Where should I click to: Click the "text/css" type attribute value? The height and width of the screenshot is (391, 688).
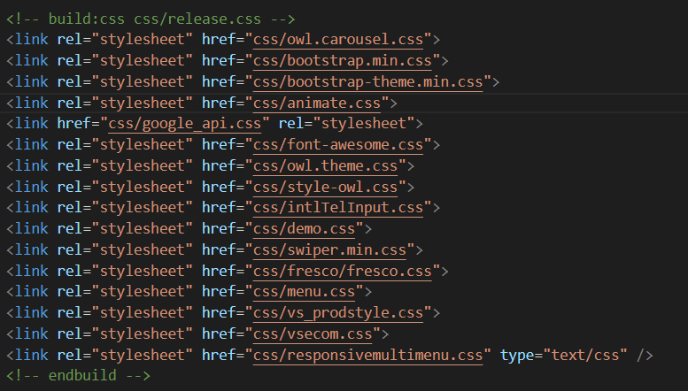click(589, 356)
